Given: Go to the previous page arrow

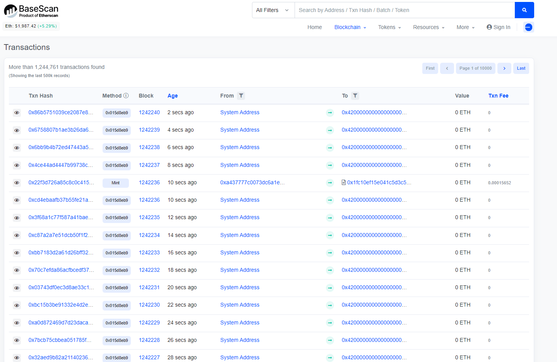Looking at the screenshot, I should tap(447, 68).
